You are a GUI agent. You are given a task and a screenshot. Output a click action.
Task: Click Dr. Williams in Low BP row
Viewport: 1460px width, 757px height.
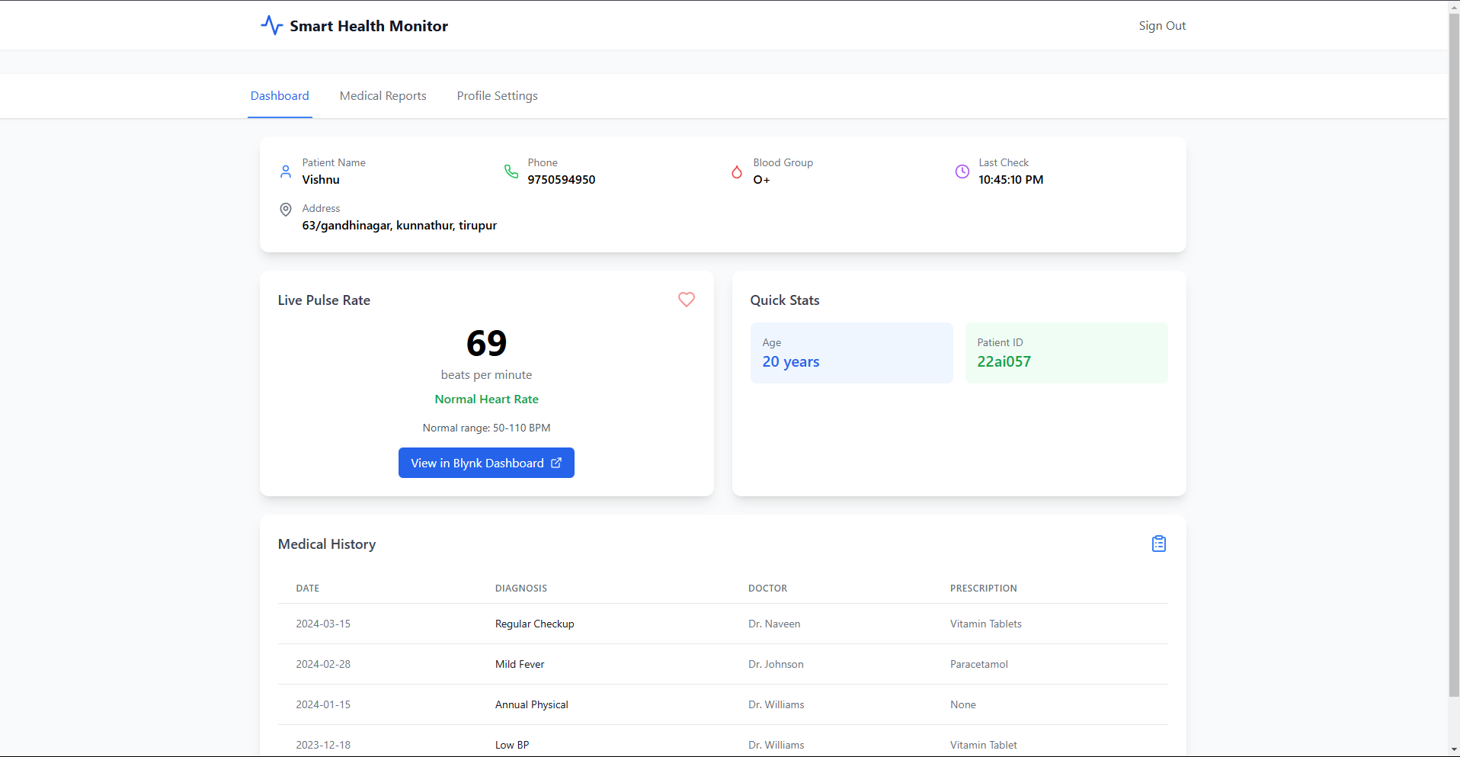coord(776,745)
